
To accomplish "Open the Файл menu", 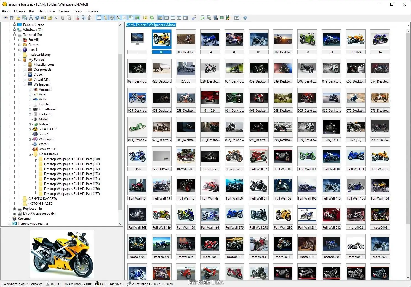I will pos(6,11).
